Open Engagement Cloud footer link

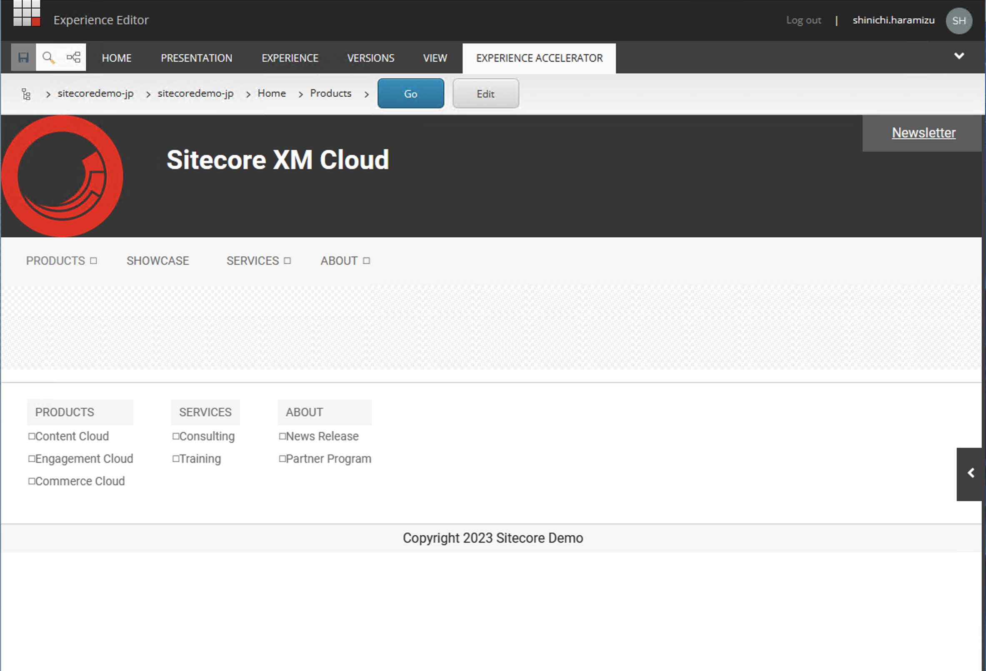(84, 459)
